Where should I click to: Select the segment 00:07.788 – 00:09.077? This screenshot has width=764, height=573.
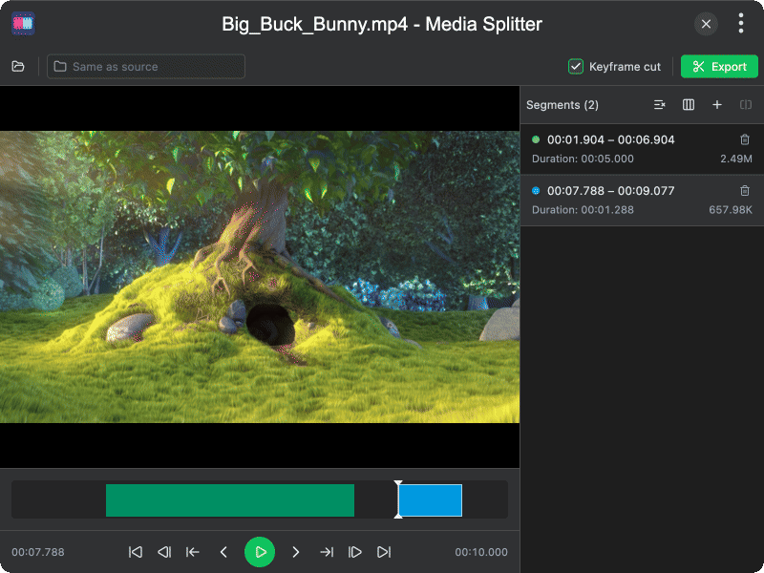click(642, 201)
